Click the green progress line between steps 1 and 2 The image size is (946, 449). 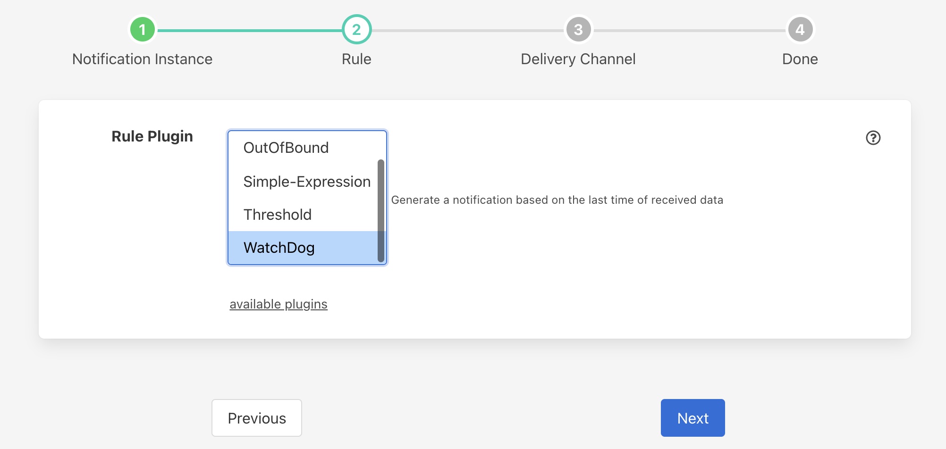pos(249,31)
